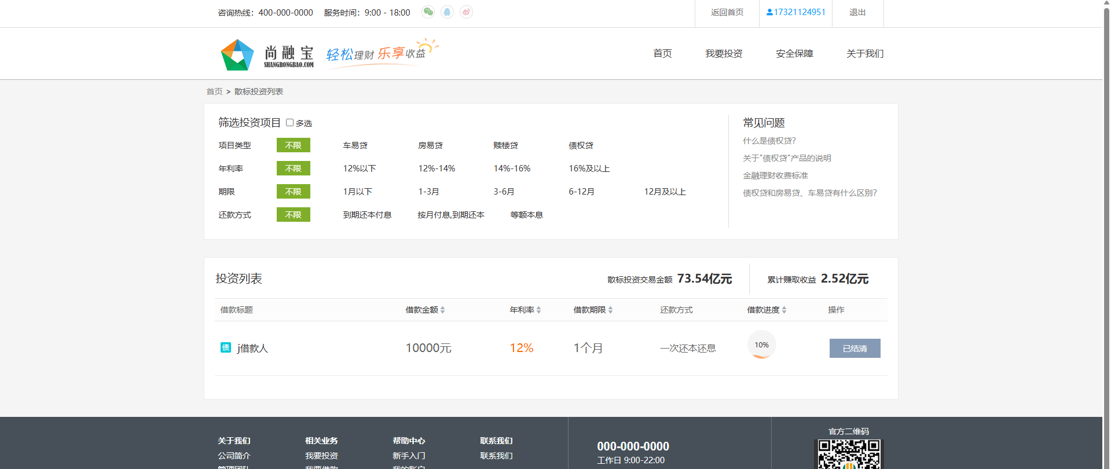Viewport: 1111px width, 469px height.
Task: Filter repayment by 等额本息
Action: tap(527, 215)
